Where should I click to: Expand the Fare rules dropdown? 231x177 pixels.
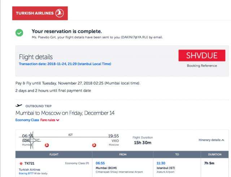[50, 120]
